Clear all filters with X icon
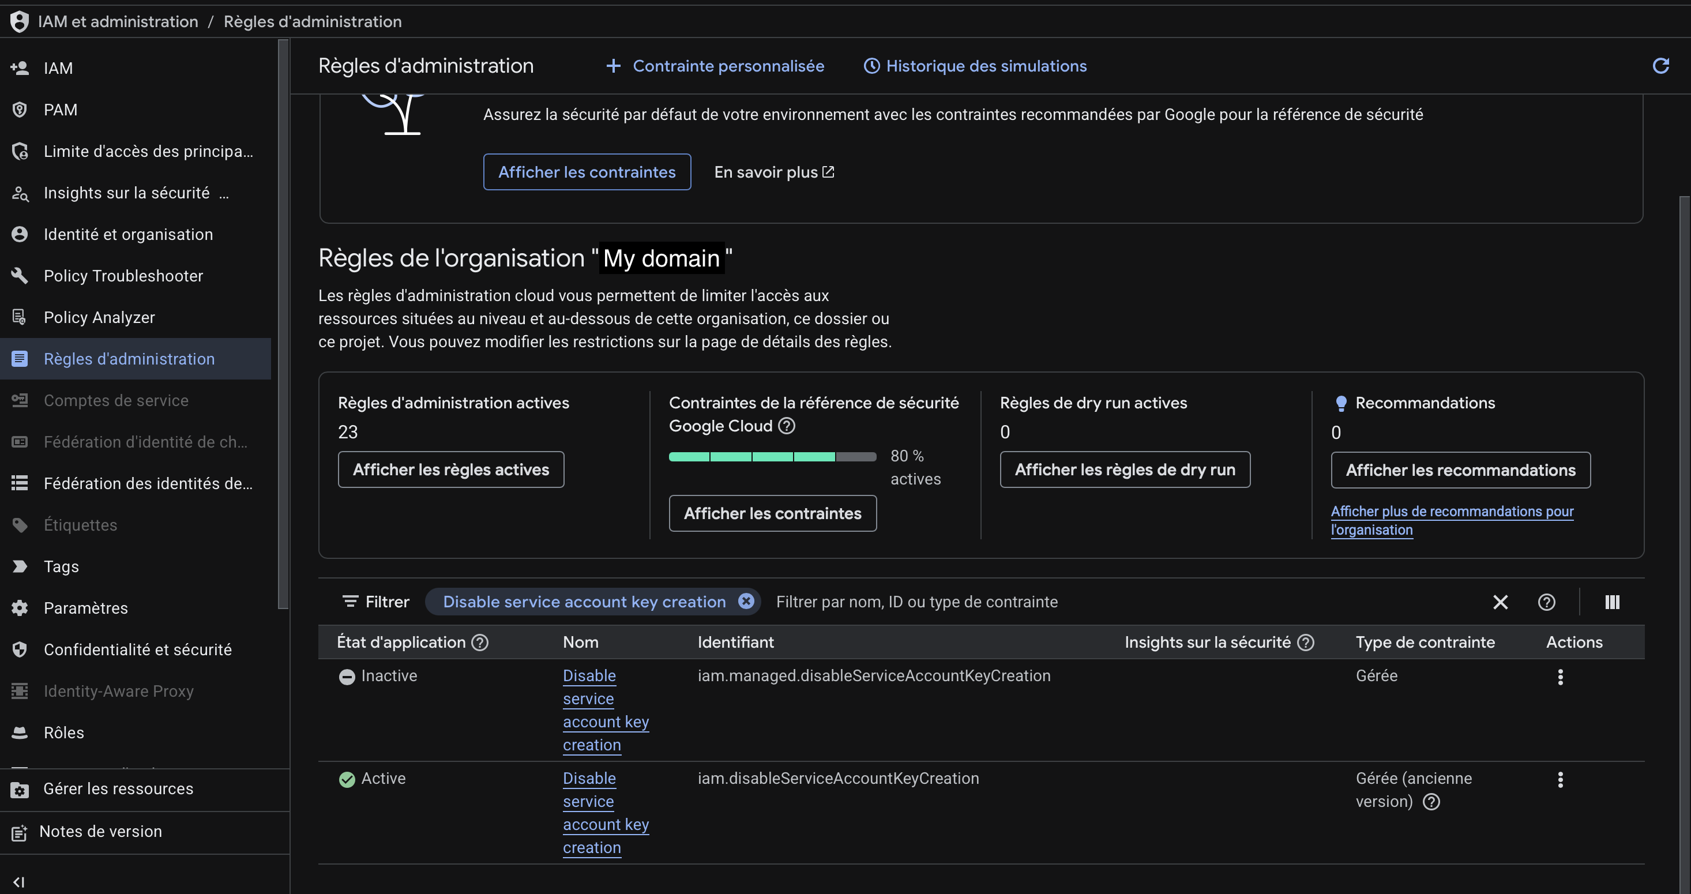The height and width of the screenshot is (894, 1691). [x=1500, y=602]
